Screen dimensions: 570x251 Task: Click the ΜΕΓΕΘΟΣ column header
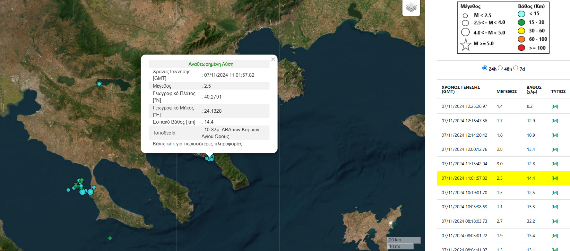tap(506, 91)
